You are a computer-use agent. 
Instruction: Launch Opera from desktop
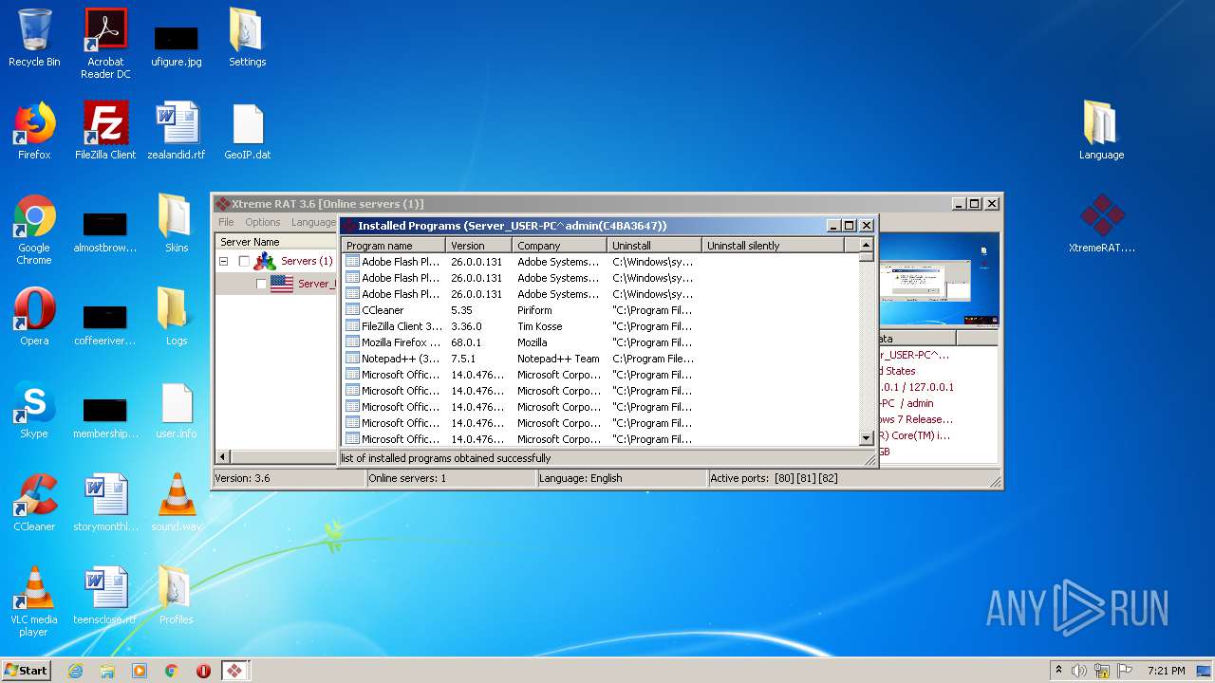pos(34,317)
